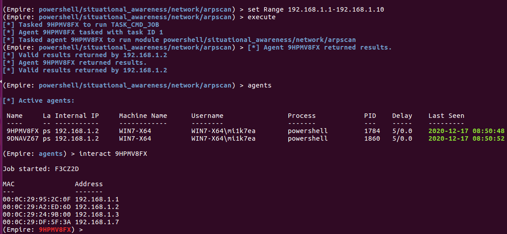Click the Last Seen column header
This screenshot has width=507, height=234.
pyautogui.click(x=446, y=116)
